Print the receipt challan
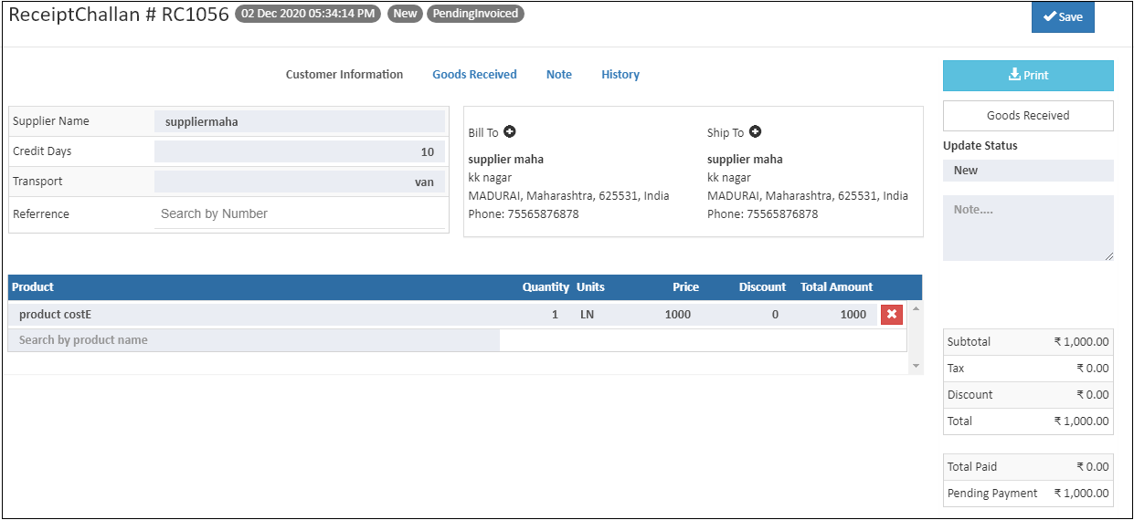The image size is (1134, 520). (x=1028, y=76)
